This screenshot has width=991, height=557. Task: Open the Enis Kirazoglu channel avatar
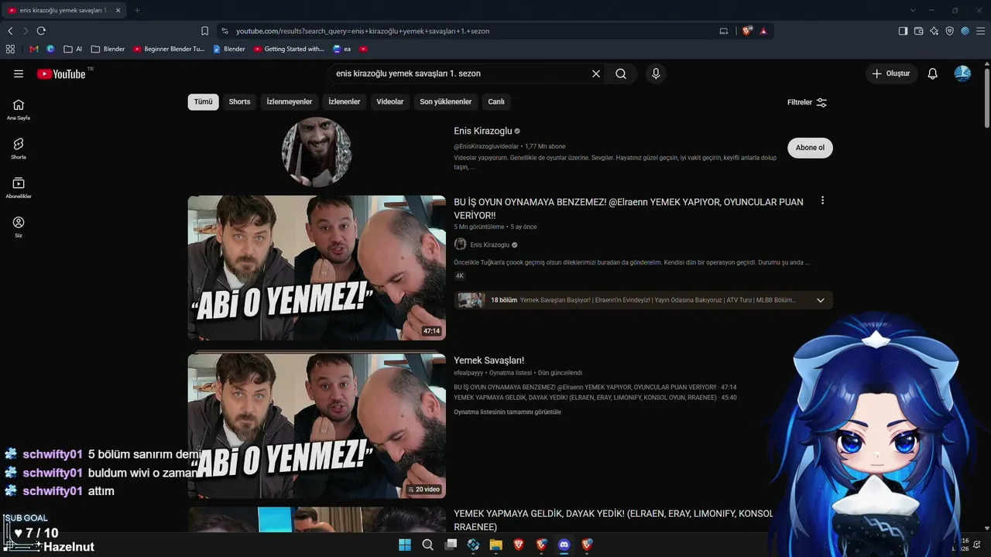(317, 152)
